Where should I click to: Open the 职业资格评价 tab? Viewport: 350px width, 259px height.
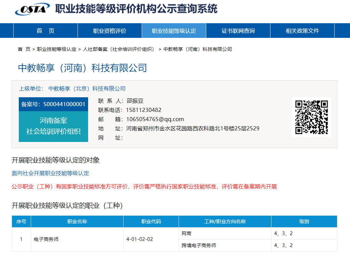point(110,31)
